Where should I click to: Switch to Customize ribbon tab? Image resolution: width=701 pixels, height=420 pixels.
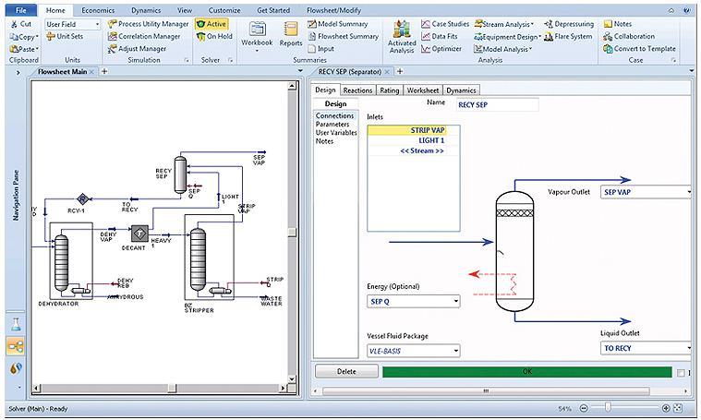coord(224,10)
